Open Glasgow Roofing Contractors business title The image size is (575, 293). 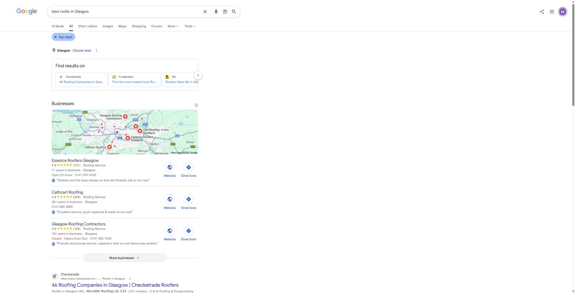(x=79, y=224)
